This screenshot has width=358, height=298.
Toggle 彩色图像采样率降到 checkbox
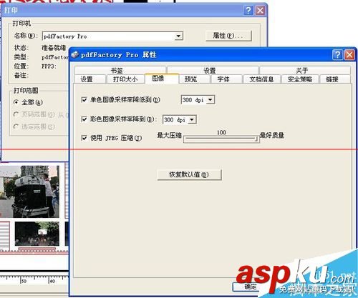click(84, 119)
